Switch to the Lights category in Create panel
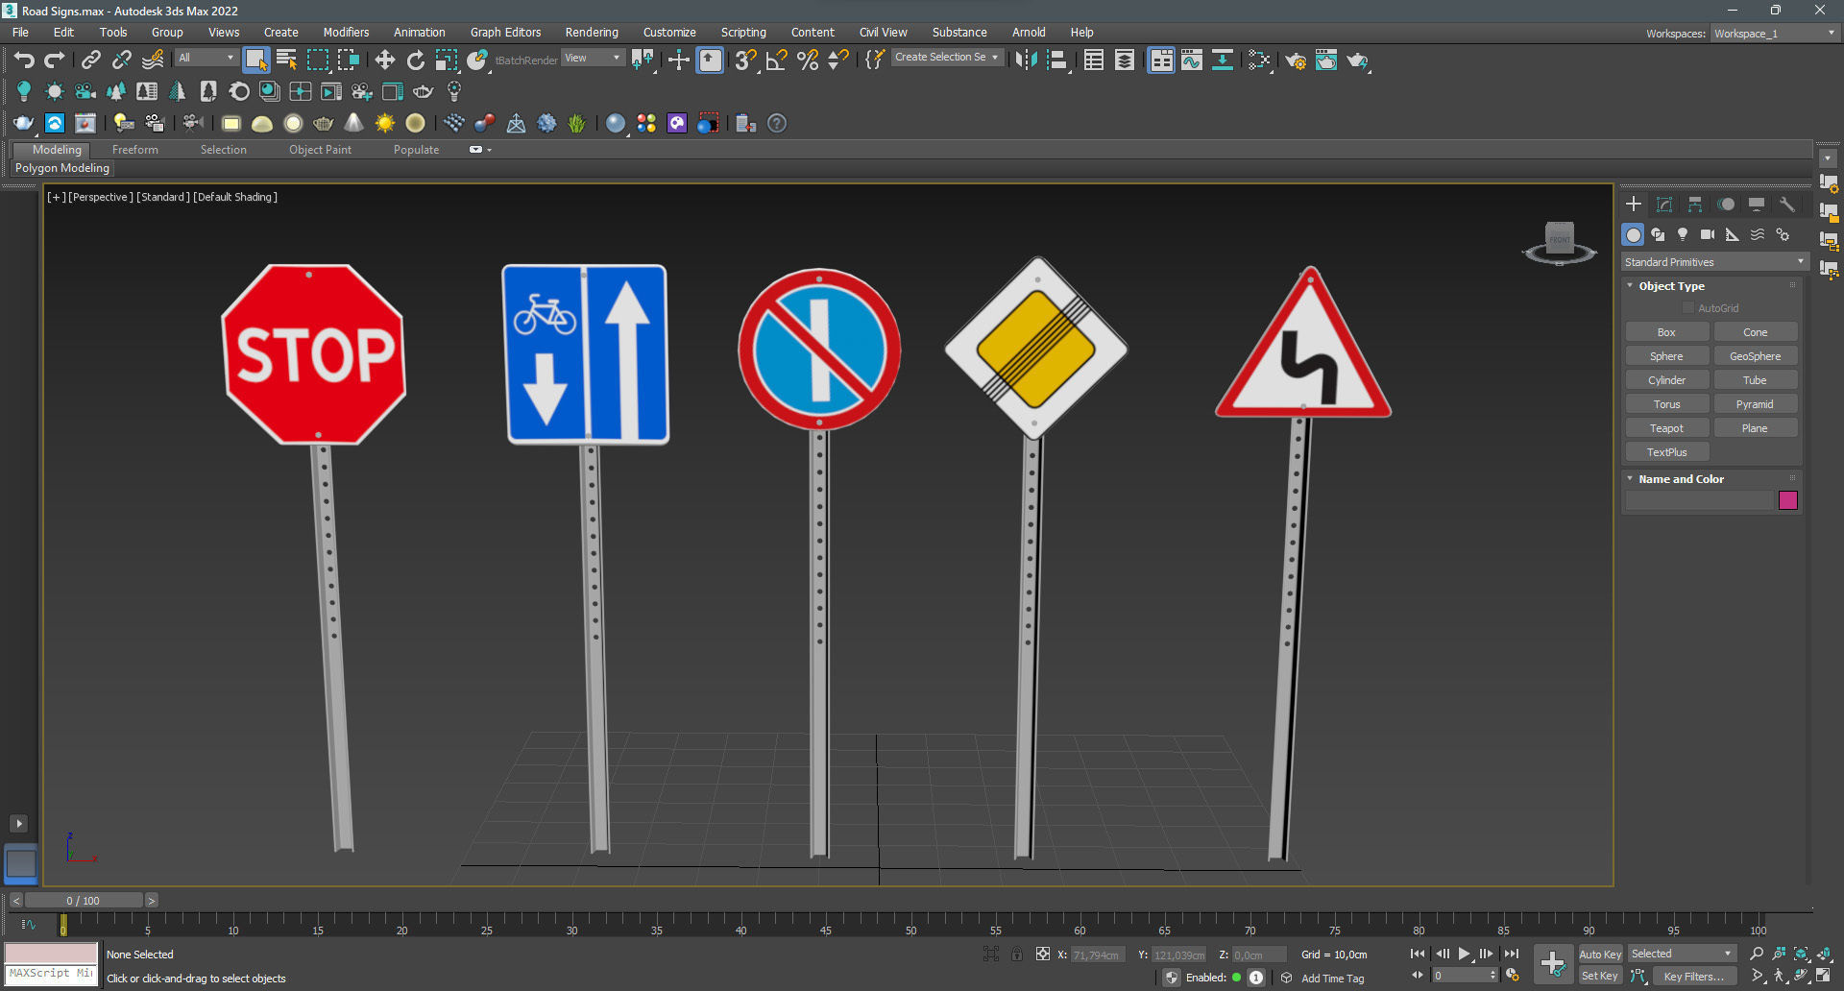Screen dimensions: 1844x991 1682,234
